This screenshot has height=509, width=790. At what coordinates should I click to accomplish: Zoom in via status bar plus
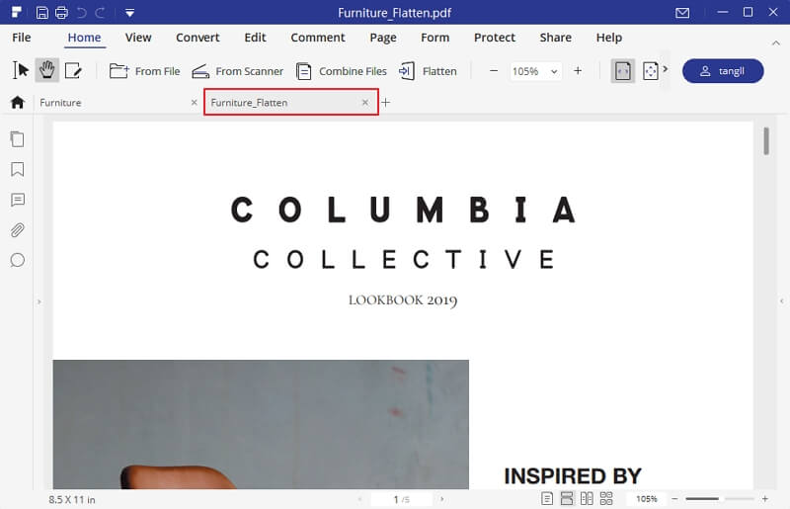coord(764,499)
